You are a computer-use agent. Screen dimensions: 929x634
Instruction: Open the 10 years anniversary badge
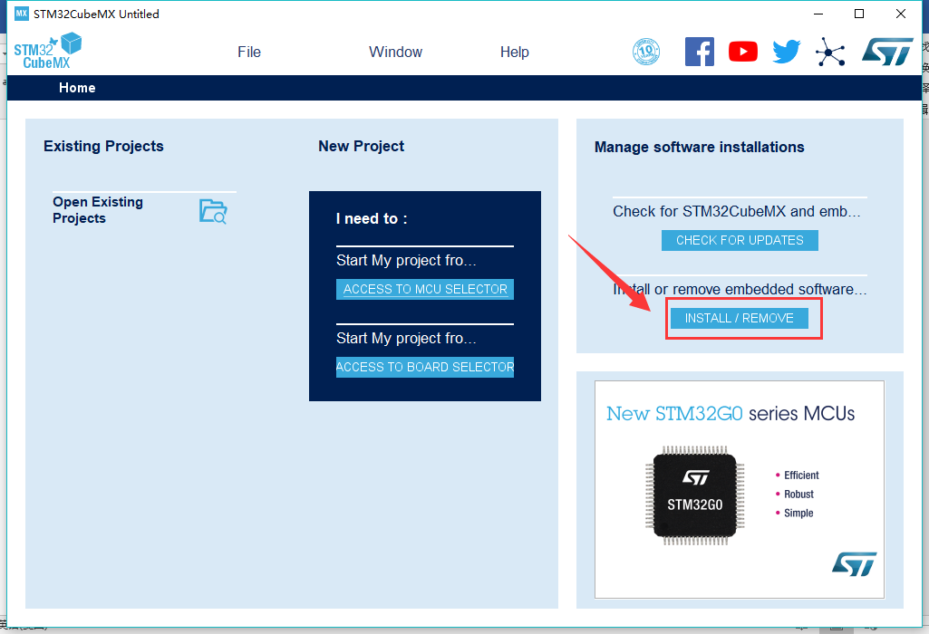pyautogui.click(x=646, y=52)
